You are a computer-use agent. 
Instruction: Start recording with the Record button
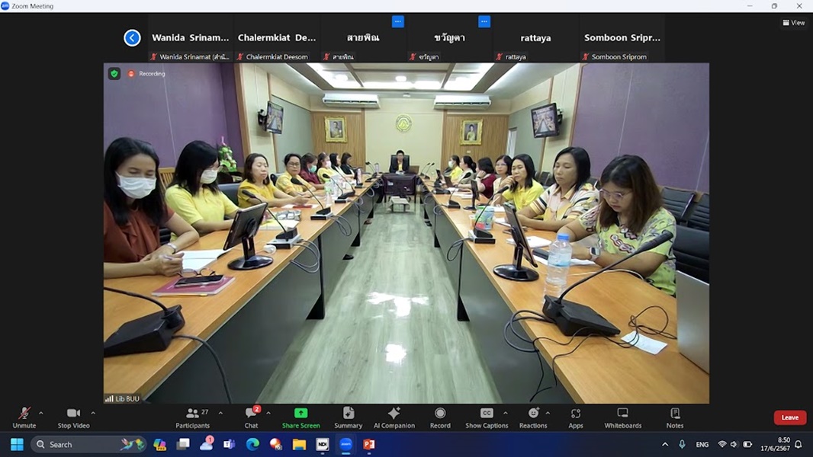[440, 417]
